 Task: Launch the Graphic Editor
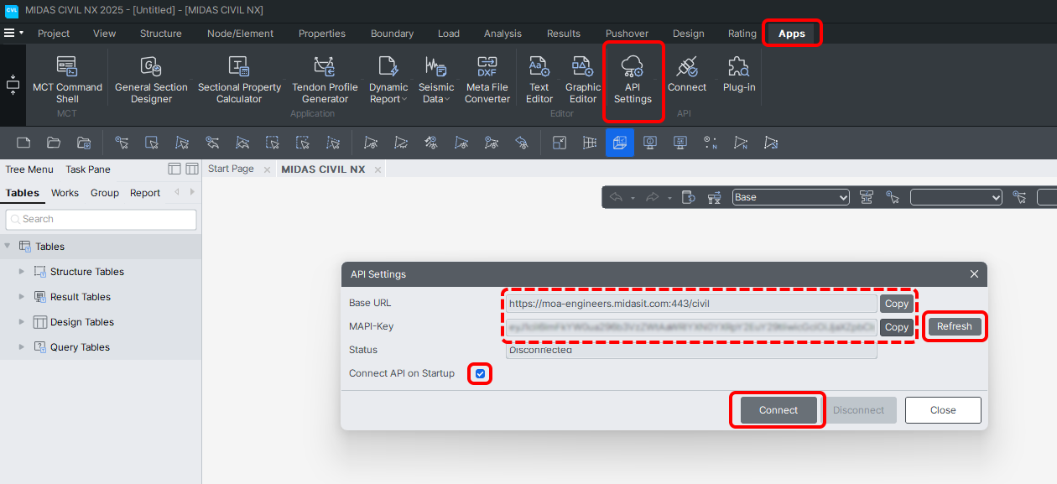click(x=583, y=79)
